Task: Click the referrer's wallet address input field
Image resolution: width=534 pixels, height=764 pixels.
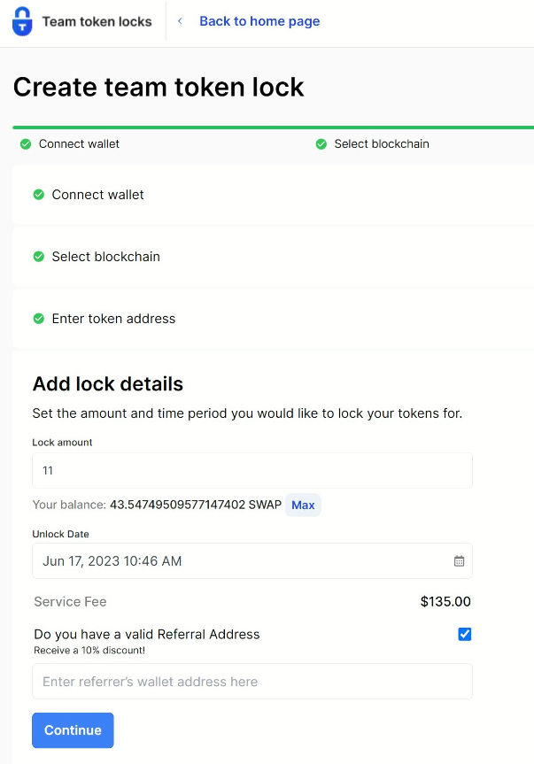Action: click(x=252, y=681)
